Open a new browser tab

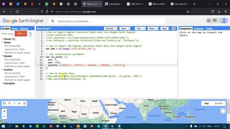coord(194,4)
